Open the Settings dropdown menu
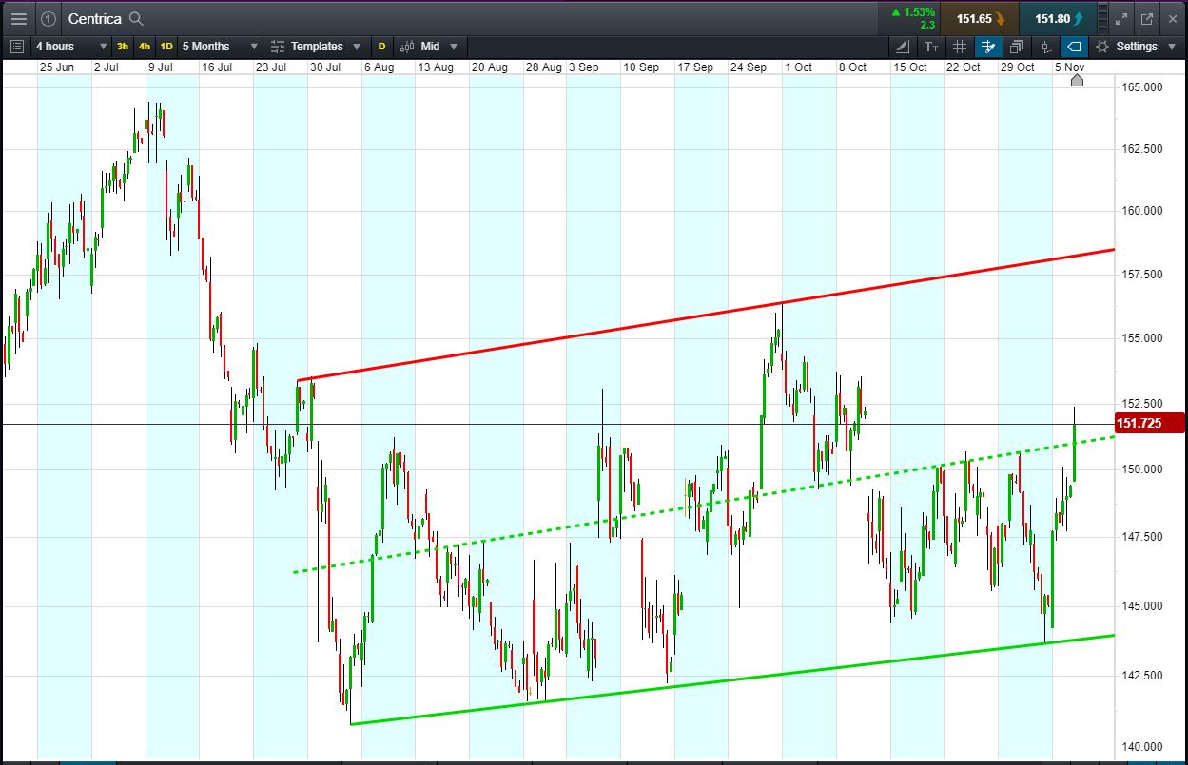 tap(1135, 46)
